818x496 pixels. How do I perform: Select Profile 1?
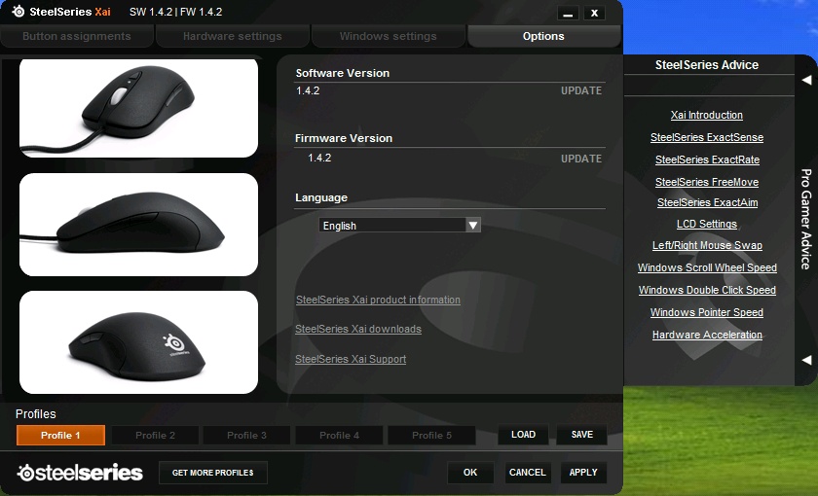[60, 435]
